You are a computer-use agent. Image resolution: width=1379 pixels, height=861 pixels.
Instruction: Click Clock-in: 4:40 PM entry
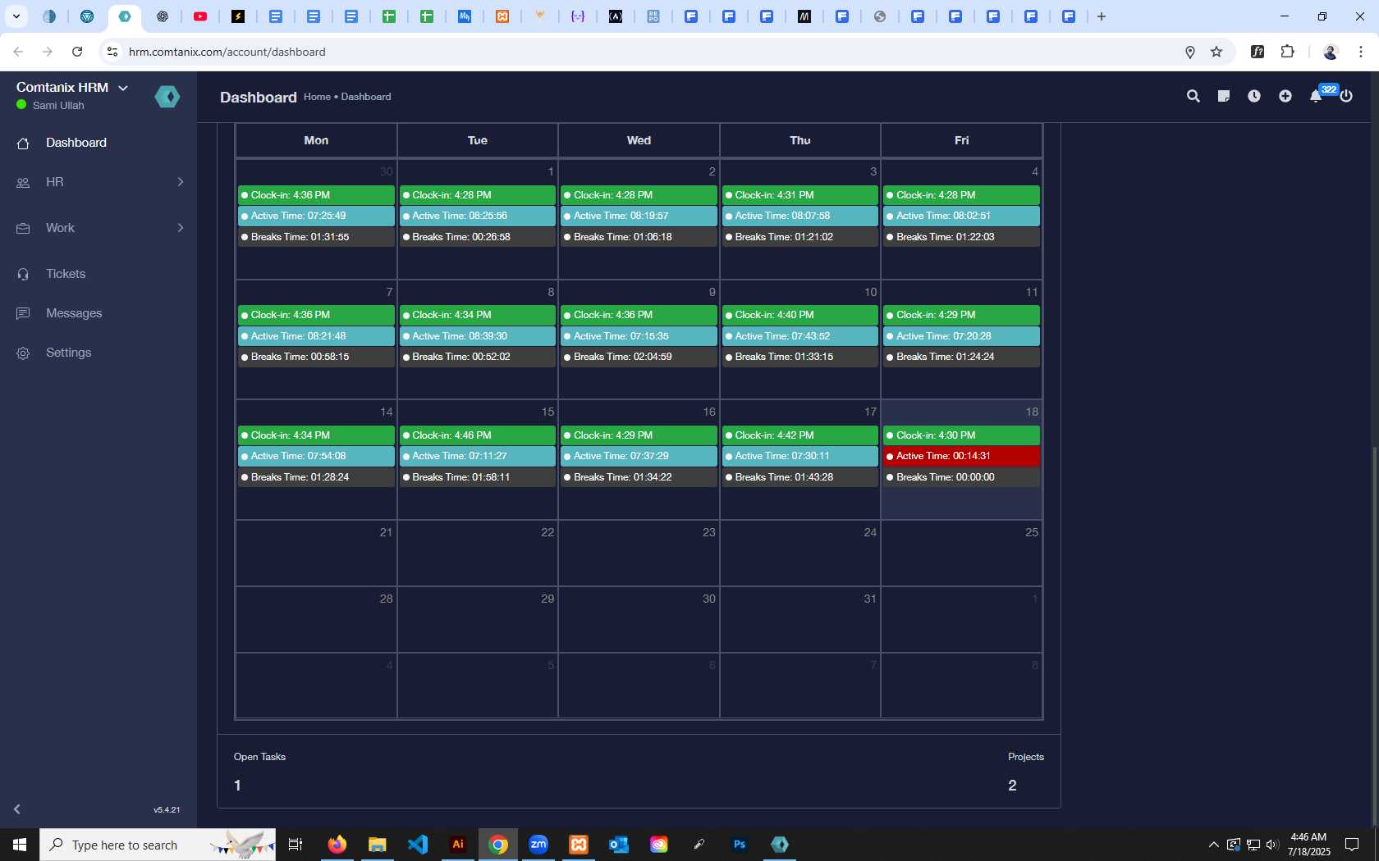pos(799,315)
